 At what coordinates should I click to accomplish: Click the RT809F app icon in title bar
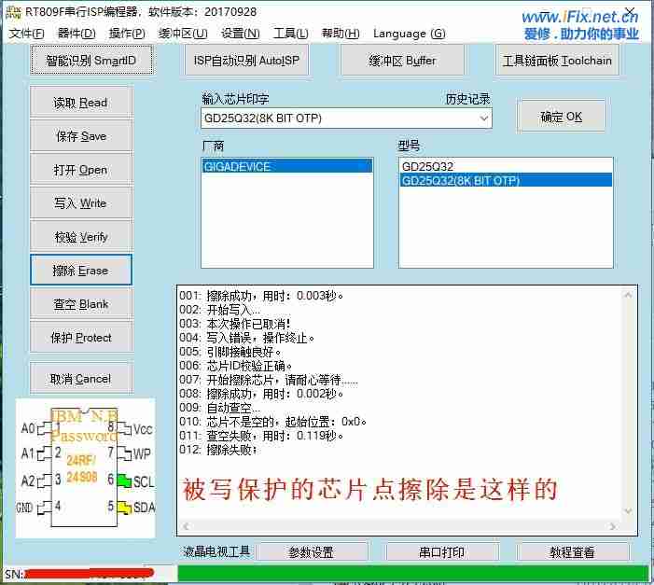tap(13, 13)
